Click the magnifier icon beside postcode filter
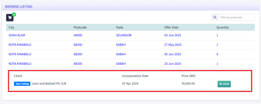 pyautogui.click(x=215, y=17)
